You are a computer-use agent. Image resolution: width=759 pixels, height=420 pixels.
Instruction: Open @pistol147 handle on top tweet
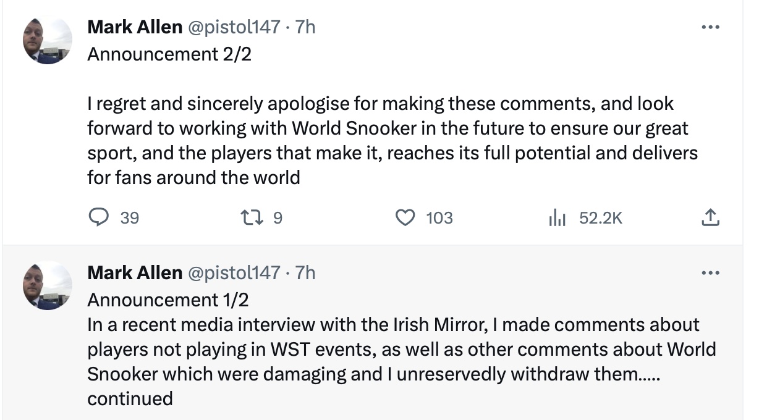point(234,27)
